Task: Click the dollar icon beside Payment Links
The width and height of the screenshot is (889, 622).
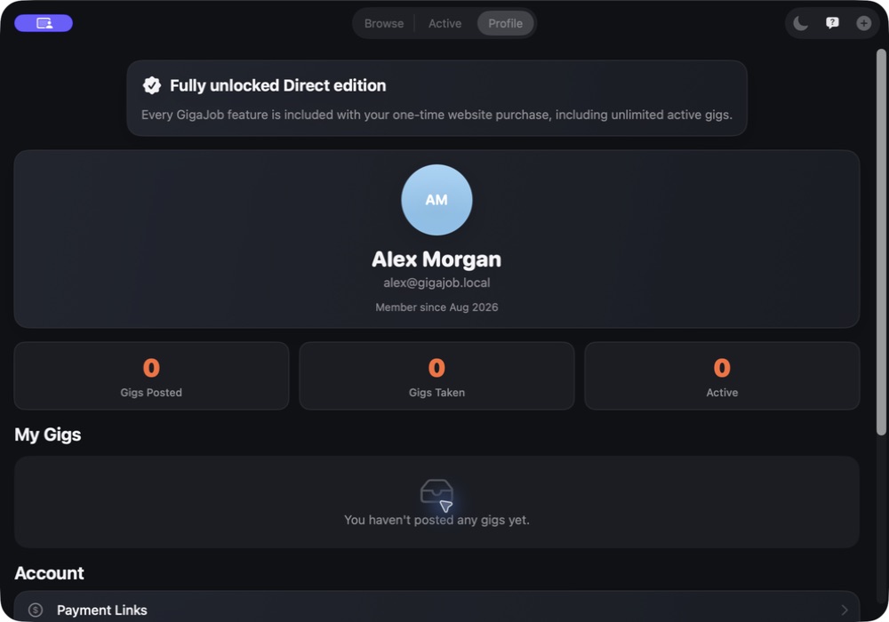Action: coord(36,610)
